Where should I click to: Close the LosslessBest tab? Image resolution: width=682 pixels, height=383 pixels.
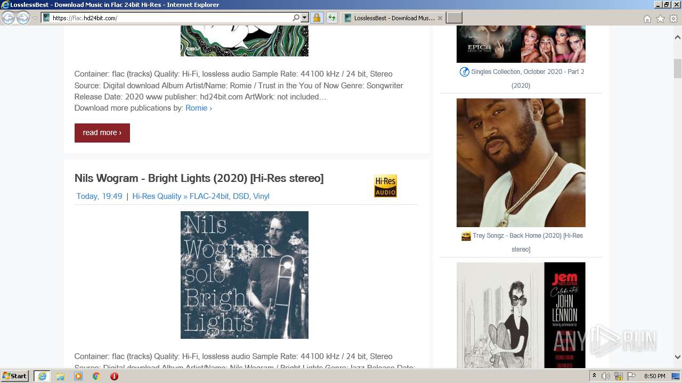pyautogui.click(x=440, y=18)
